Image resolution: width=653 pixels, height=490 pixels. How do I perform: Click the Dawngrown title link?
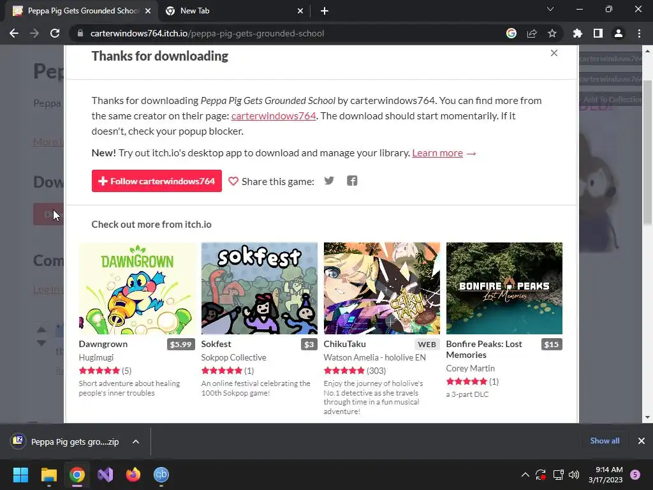pyautogui.click(x=103, y=344)
